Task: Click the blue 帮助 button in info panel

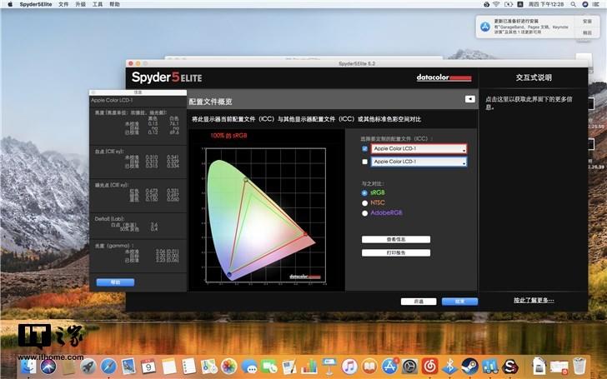Action: point(115,282)
